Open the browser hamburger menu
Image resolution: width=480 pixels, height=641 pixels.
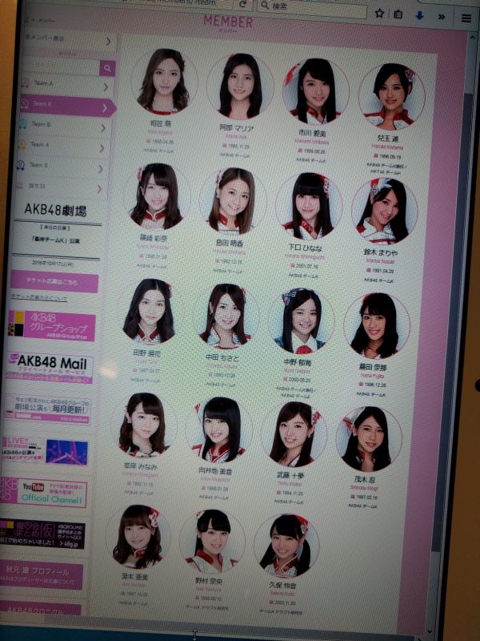click(466, 18)
